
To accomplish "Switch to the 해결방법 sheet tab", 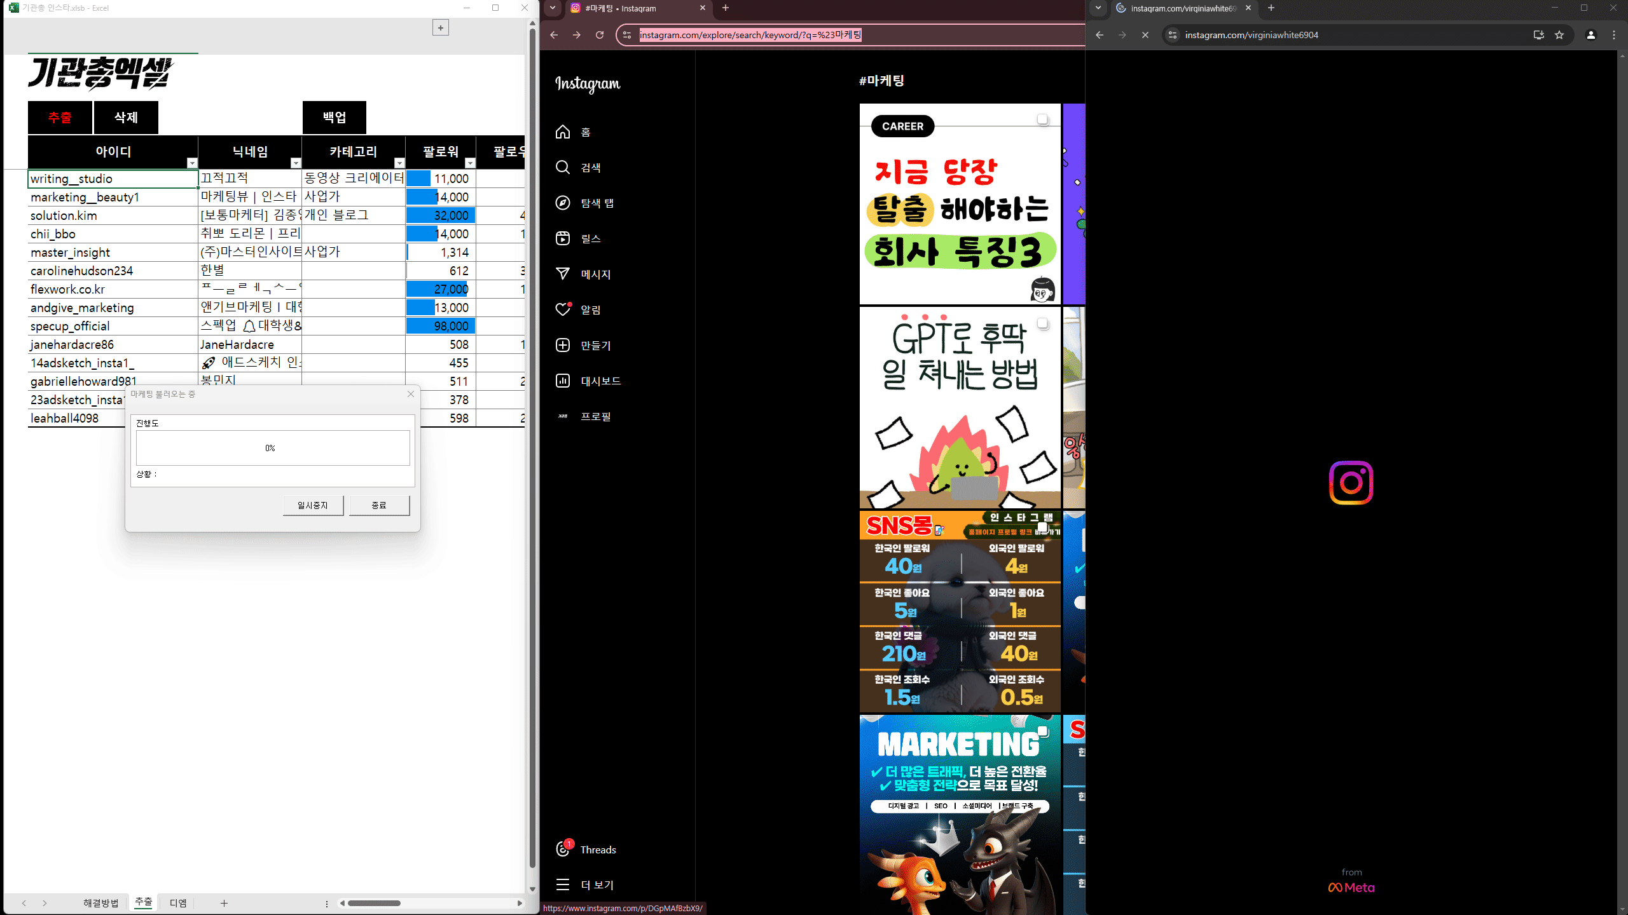I will coord(100,903).
